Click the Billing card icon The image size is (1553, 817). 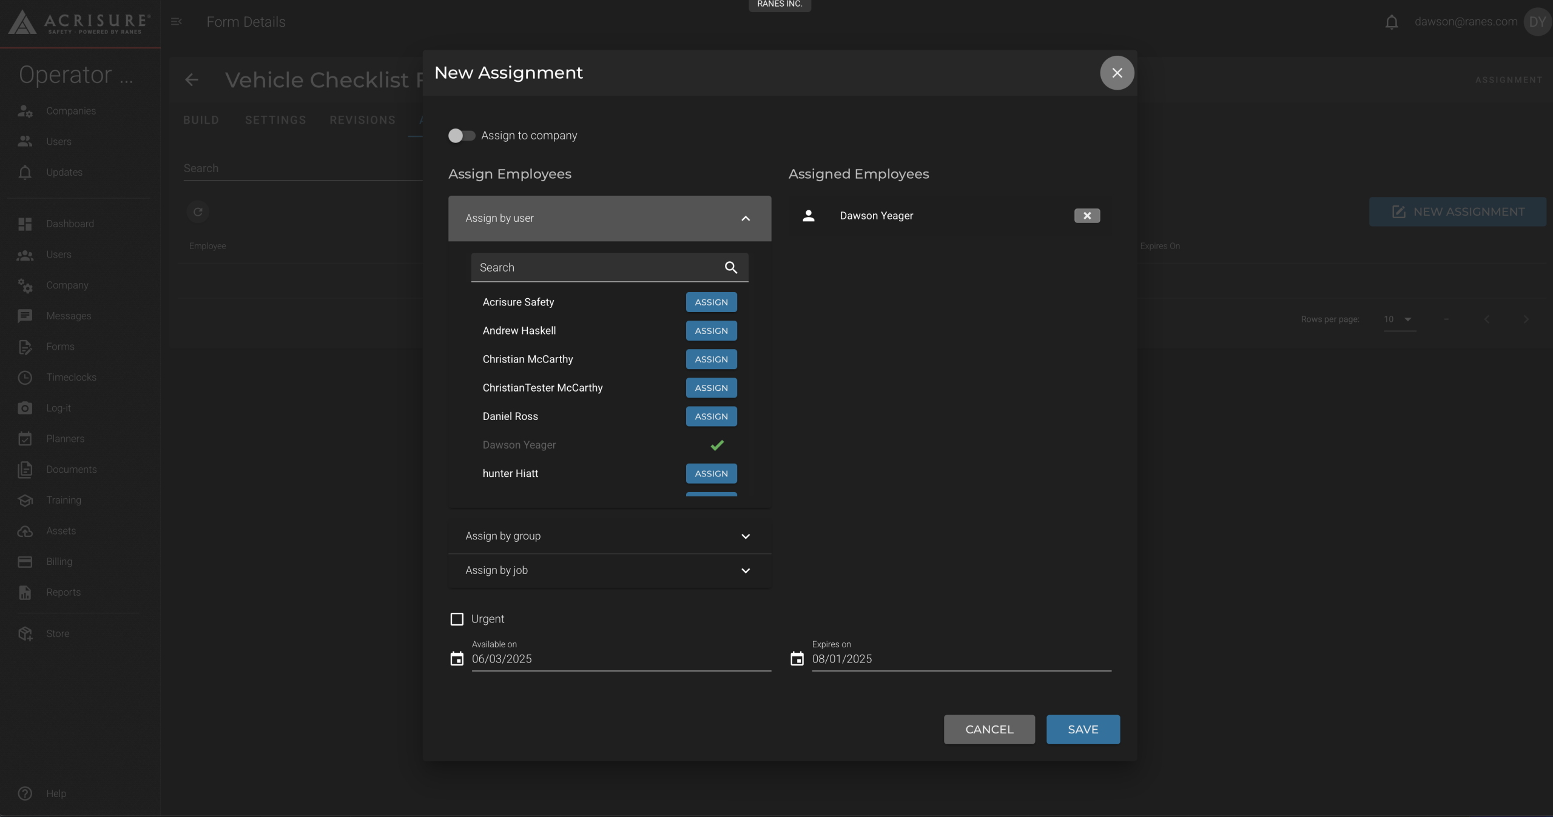point(25,562)
